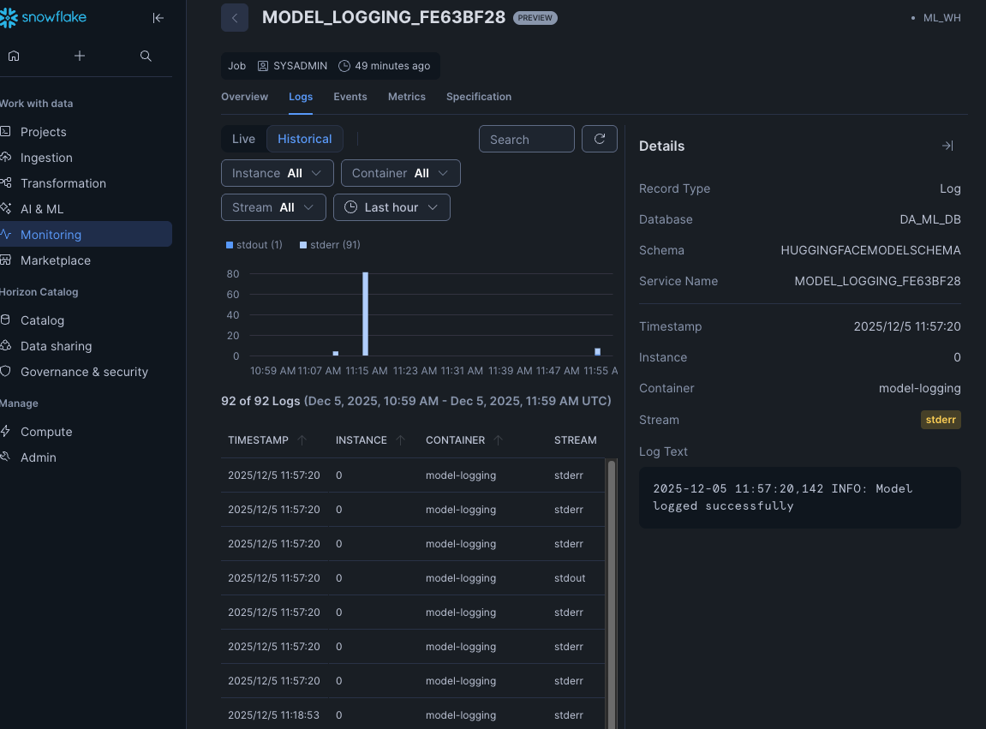This screenshot has width=986, height=729.
Task: Open the Instance filter dropdown
Action: (277, 173)
